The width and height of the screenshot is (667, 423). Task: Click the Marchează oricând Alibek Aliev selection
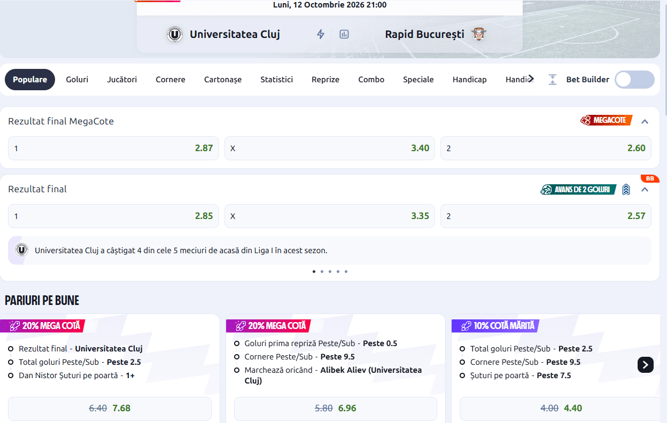pos(333,375)
